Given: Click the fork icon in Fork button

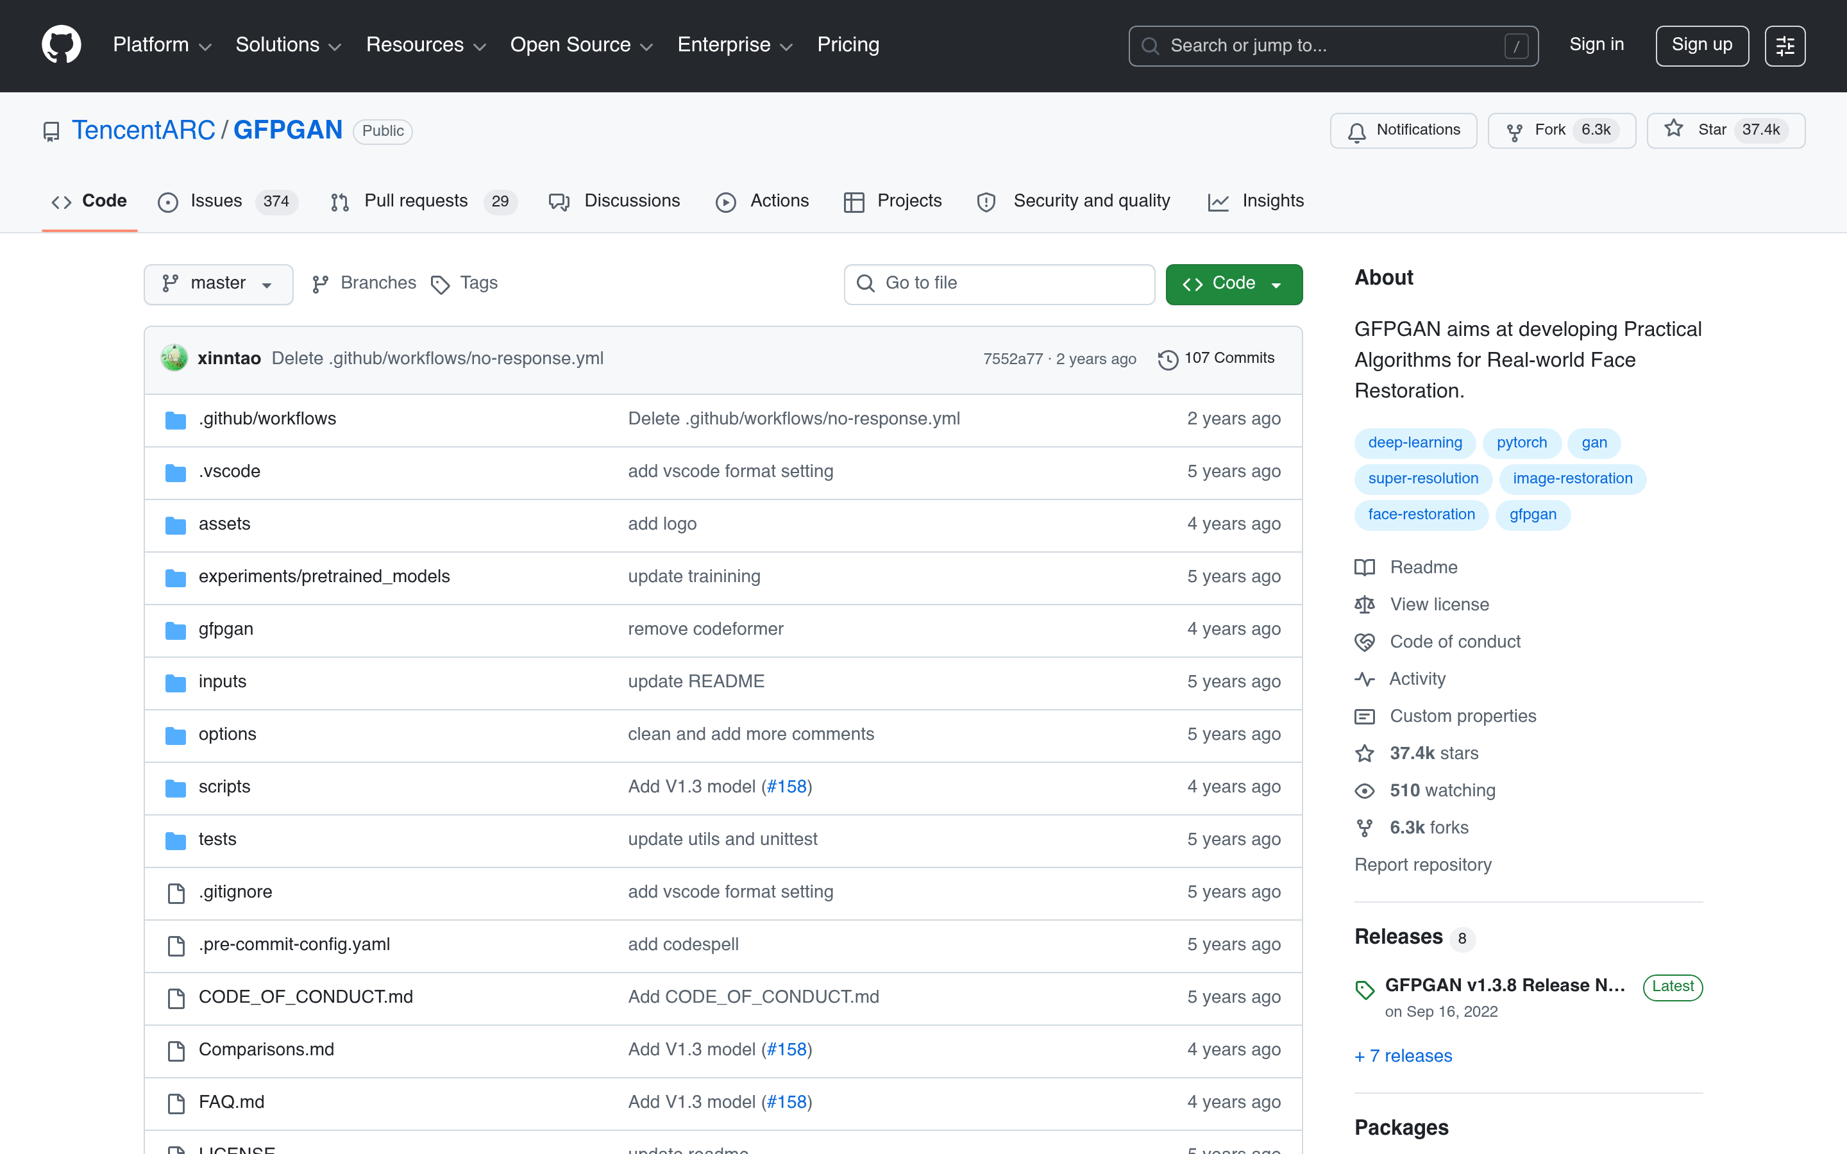Looking at the screenshot, I should pyautogui.click(x=1514, y=132).
